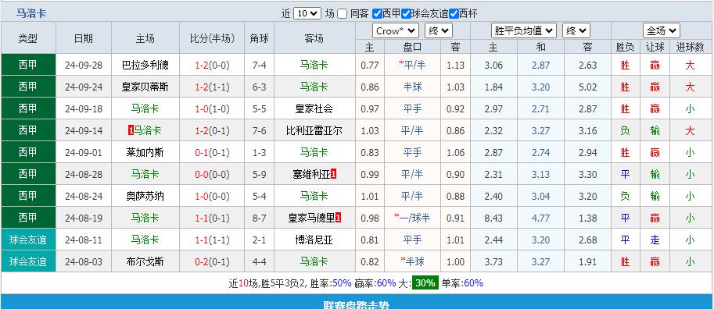Screen dimensions: 714x309
Task: Click draw odds 4.77 on 24-08-19 row
Action: [x=540, y=218]
